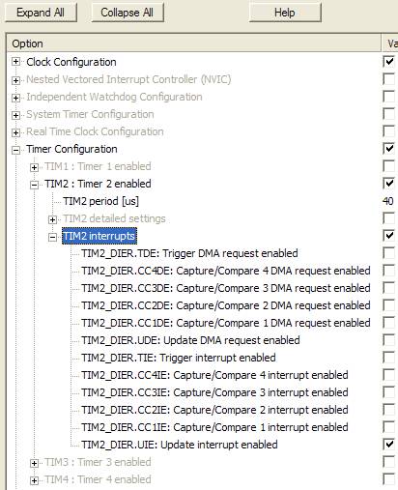Uncheck the Update interrupt enabled checkbox

[x=388, y=445]
